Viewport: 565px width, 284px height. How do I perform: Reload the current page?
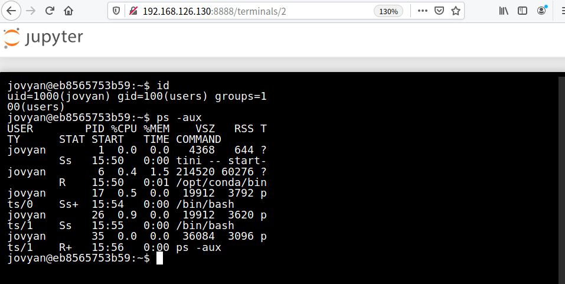[x=50, y=11]
